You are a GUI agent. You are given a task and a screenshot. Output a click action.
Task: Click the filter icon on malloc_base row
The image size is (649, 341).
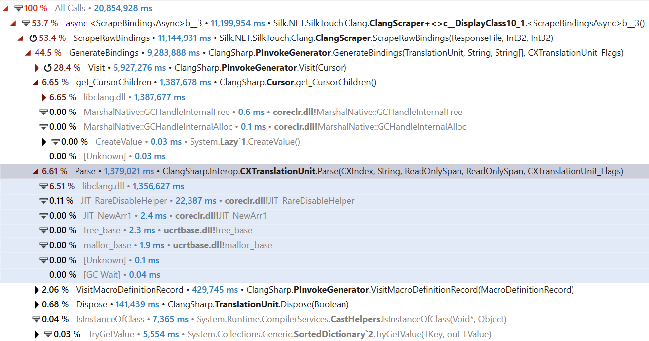43,245
